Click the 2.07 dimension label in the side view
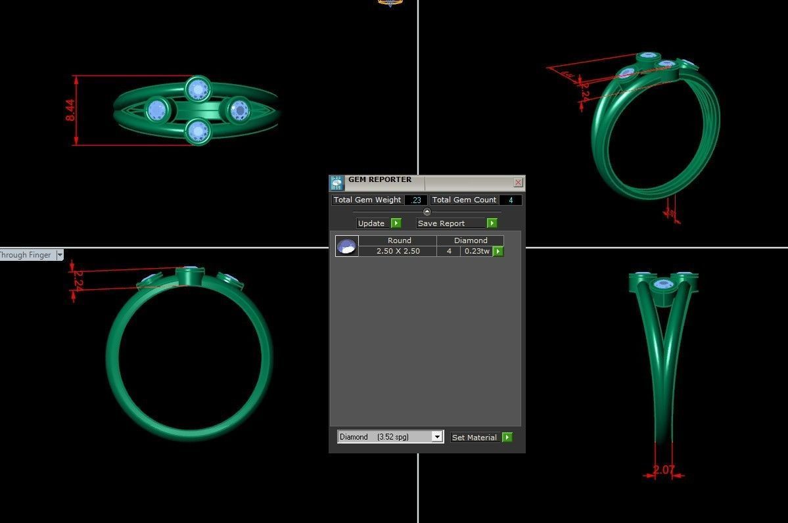The image size is (788, 523). pyautogui.click(x=663, y=470)
